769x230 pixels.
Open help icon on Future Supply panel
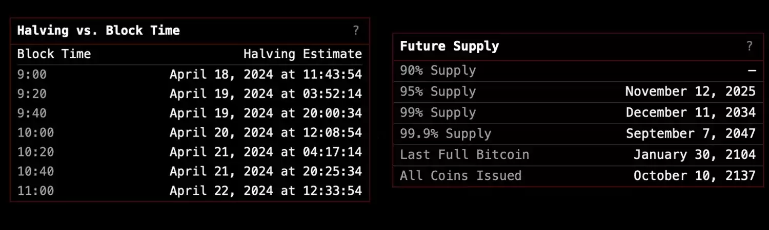tap(750, 46)
